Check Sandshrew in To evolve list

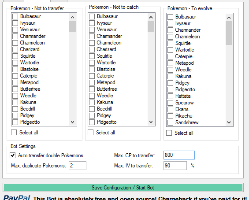(171, 122)
